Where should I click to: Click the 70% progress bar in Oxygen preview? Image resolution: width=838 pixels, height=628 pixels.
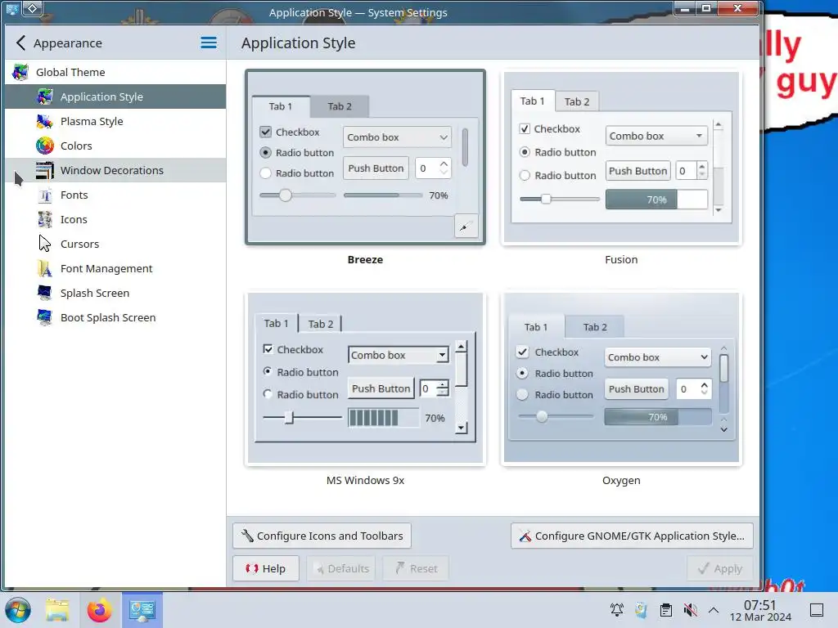[x=658, y=417]
